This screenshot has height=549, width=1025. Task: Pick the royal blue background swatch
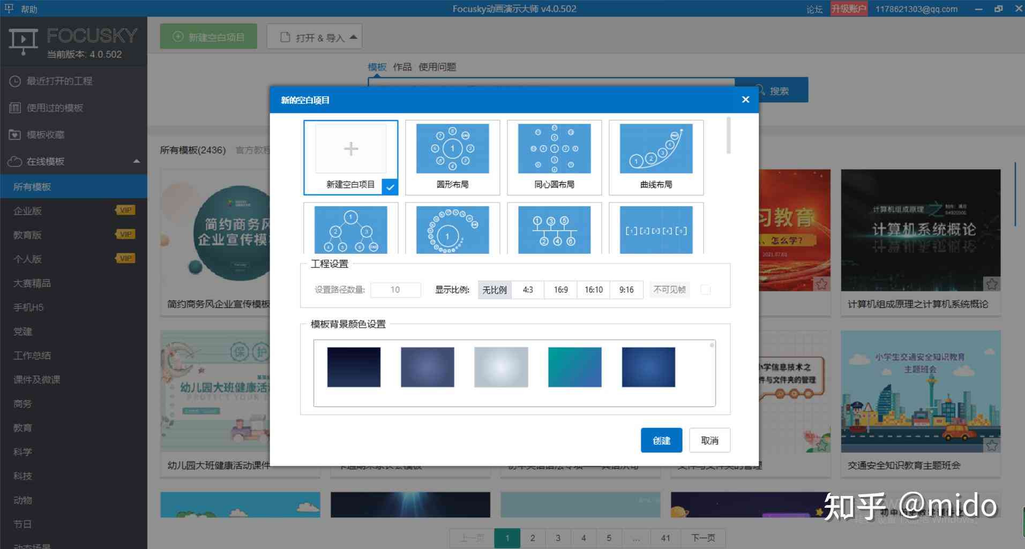(x=648, y=367)
